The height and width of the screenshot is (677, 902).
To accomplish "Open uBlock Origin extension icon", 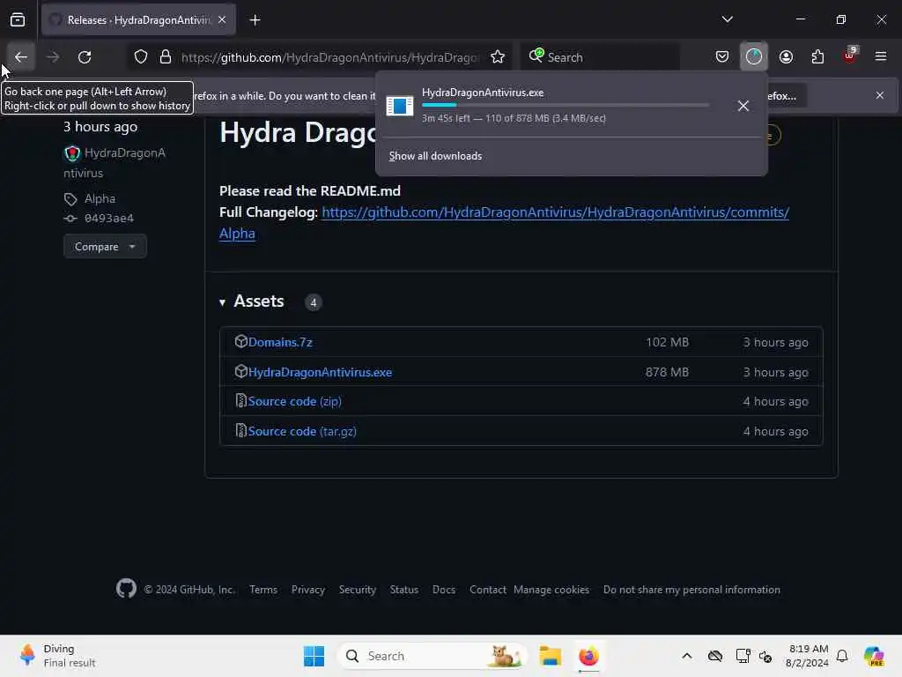I will click(x=850, y=57).
